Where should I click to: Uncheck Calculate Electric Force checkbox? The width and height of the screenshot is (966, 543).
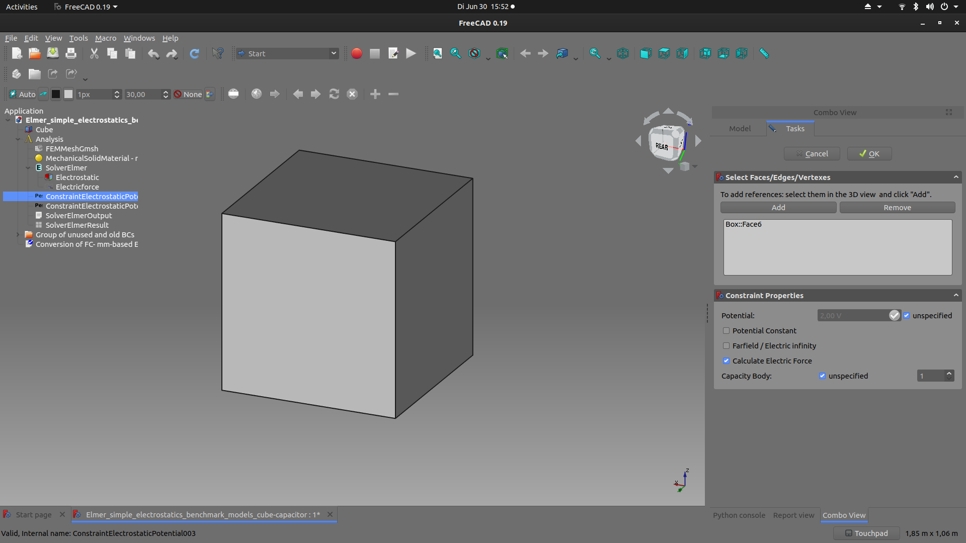(x=726, y=361)
